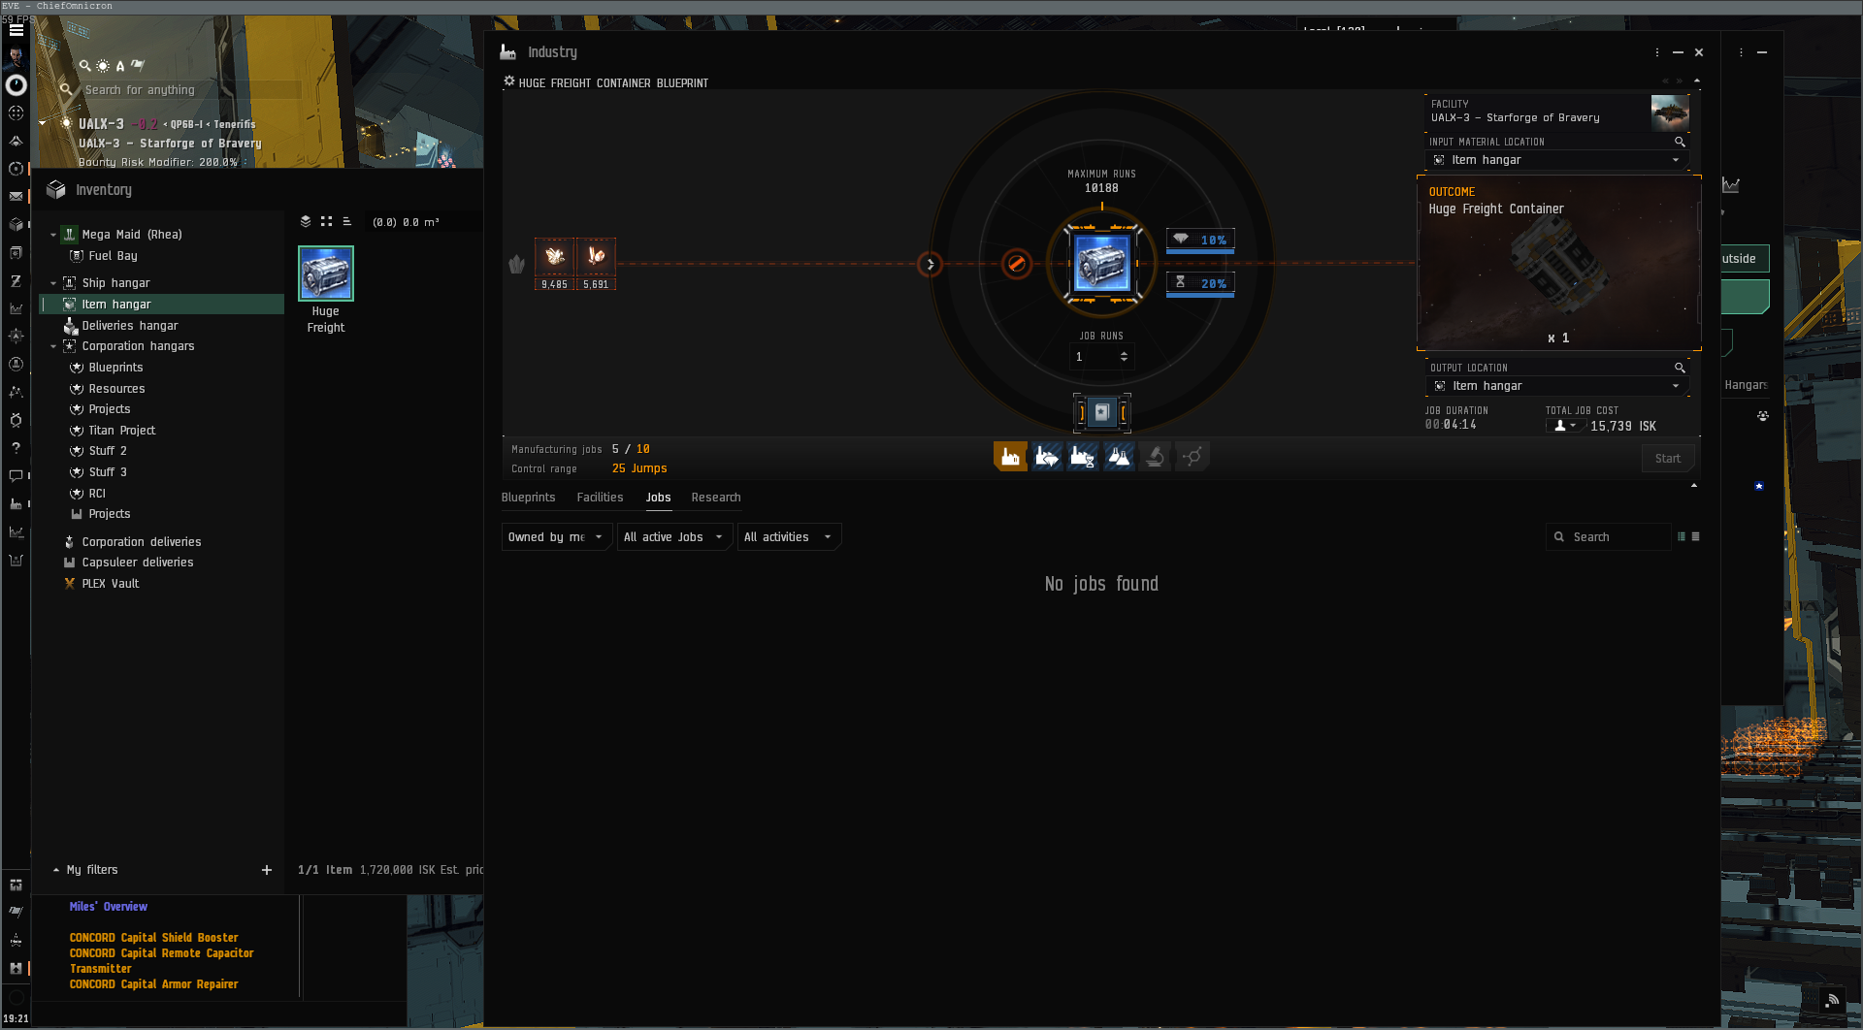The image size is (1863, 1030).
Task: Toggle the inventory icon view mode
Action: coord(326,222)
